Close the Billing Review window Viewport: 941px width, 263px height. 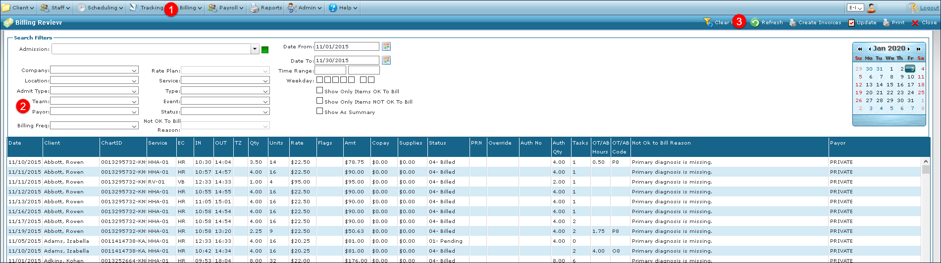[x=924, y=23]
